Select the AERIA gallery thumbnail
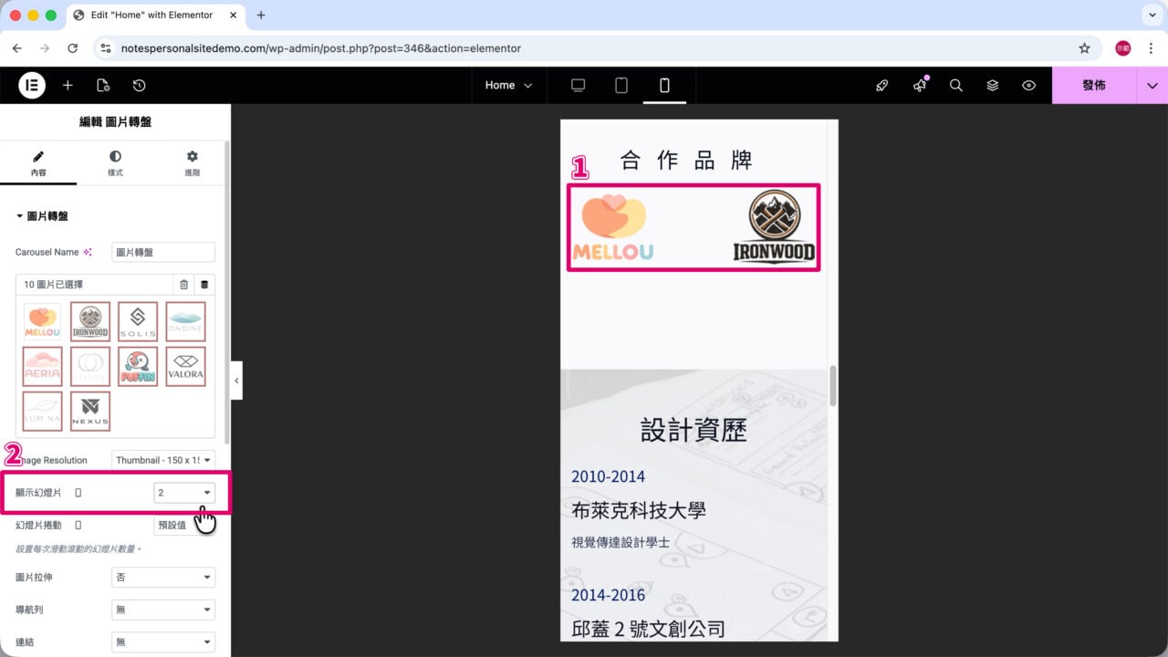This screenshot has width=1168, height=657. (43, 367)
